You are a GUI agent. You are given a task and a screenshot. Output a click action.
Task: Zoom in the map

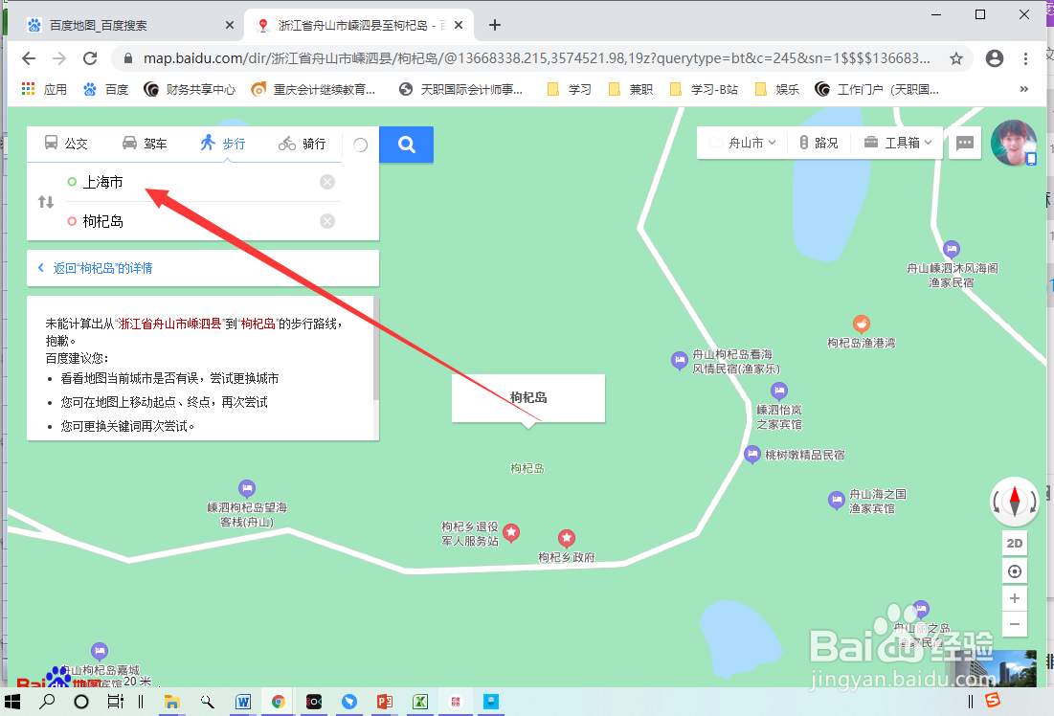point(1015,598)
